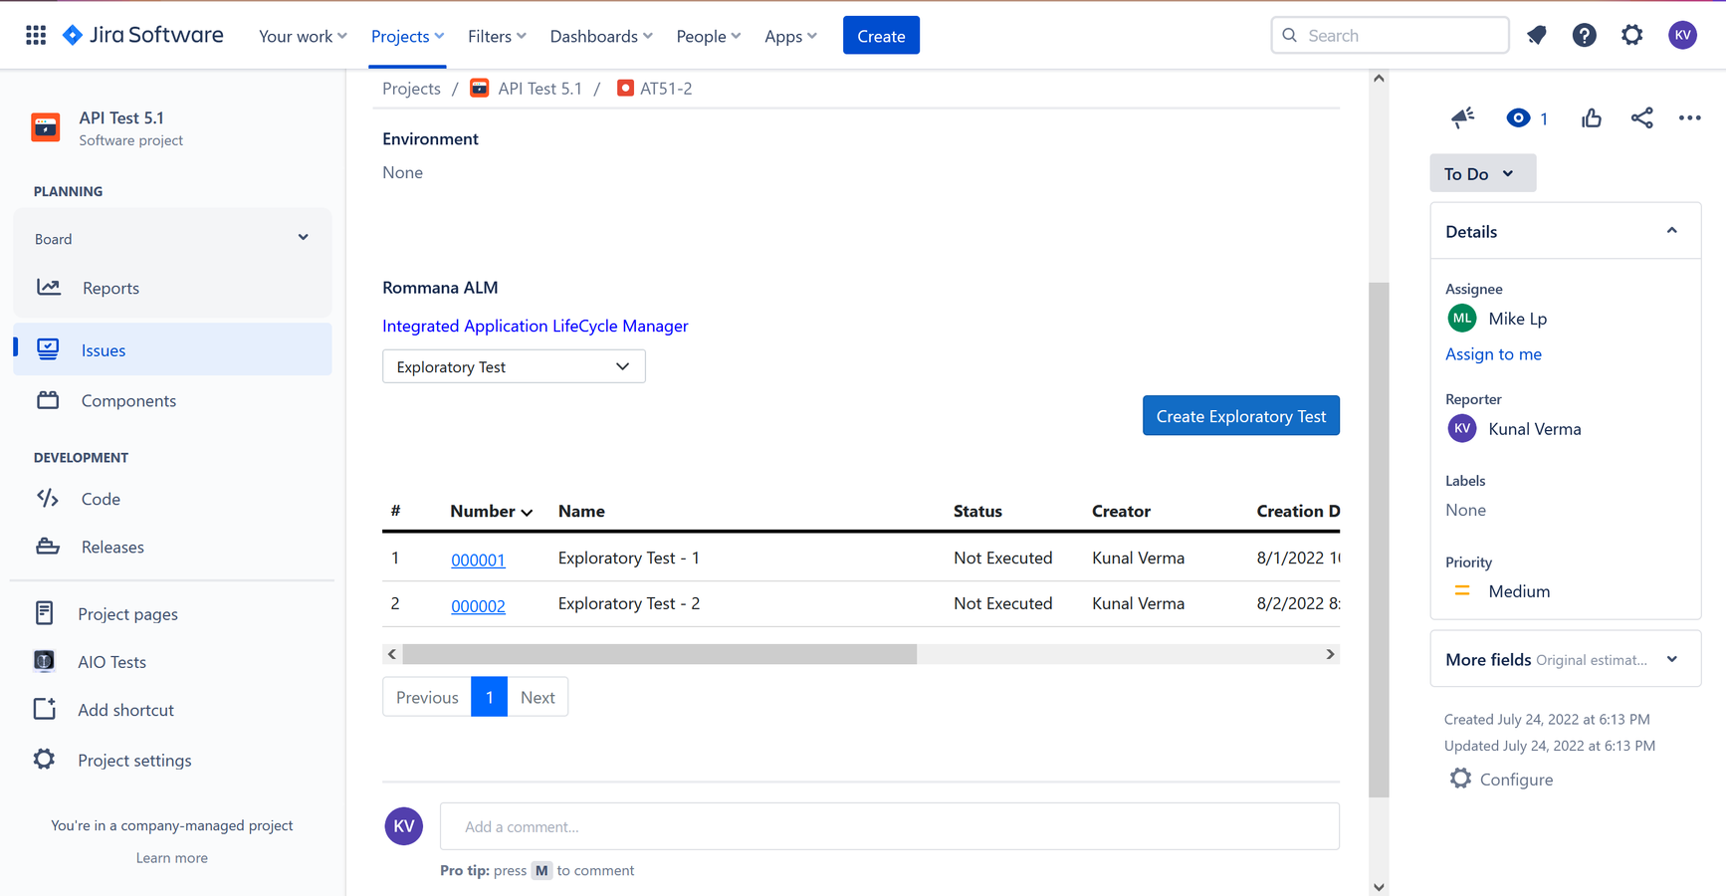Open the app switcher grid icon
The image size is (1726, 896).
[x=36, y=35]
